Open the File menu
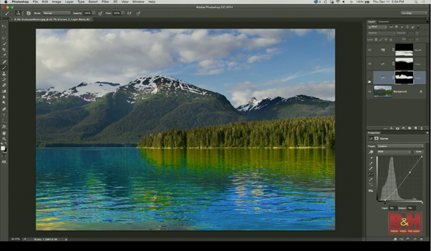This screenshot has width=431, height=251. pyautogui.click(x=35, y=1)
